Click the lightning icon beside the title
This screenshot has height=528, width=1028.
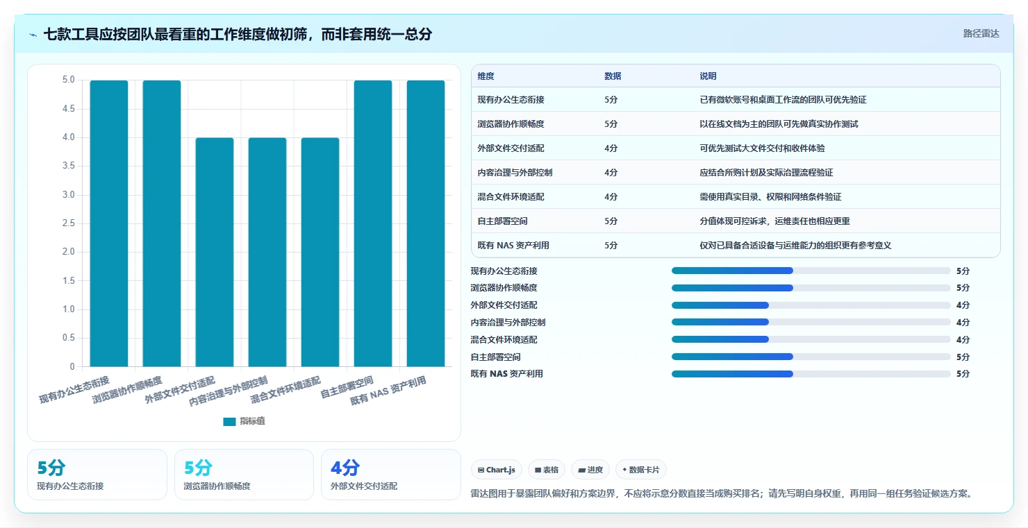33,35
